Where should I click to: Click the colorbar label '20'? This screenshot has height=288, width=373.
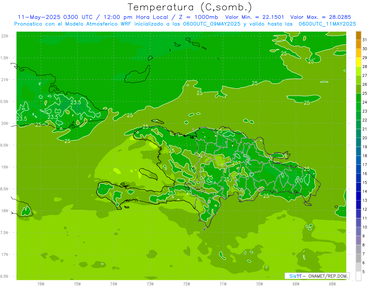coord(365,138)
